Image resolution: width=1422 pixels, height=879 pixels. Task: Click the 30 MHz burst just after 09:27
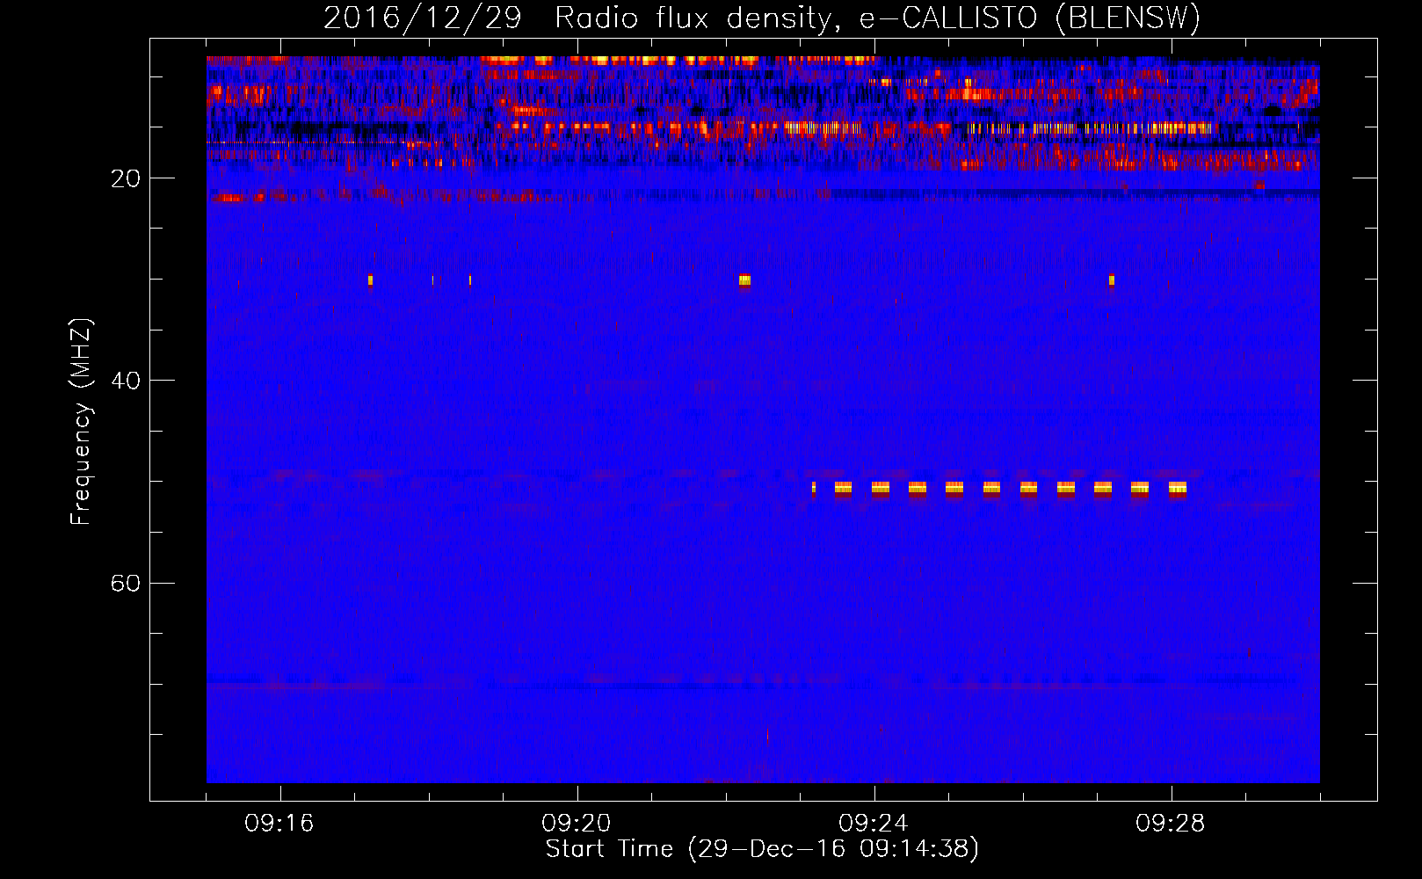pos(1112,281)
